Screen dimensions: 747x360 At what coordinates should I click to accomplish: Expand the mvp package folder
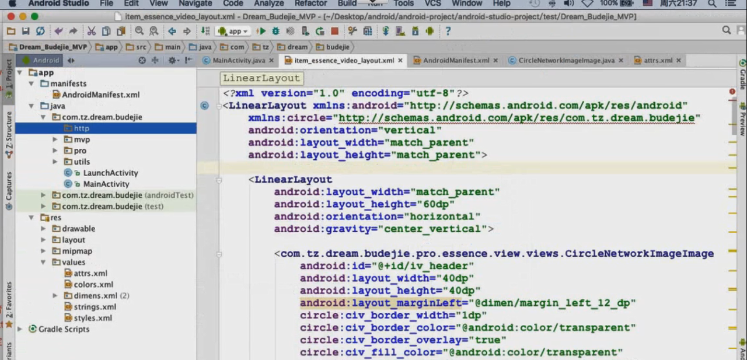tap(55, 139)
